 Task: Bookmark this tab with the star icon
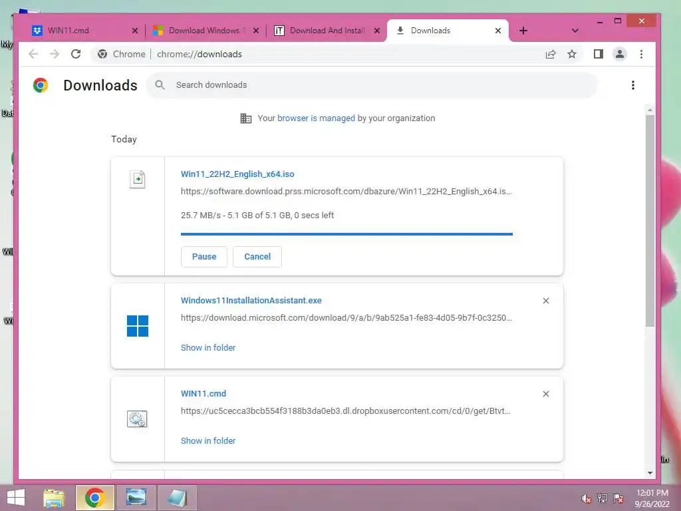click(572, 54)
